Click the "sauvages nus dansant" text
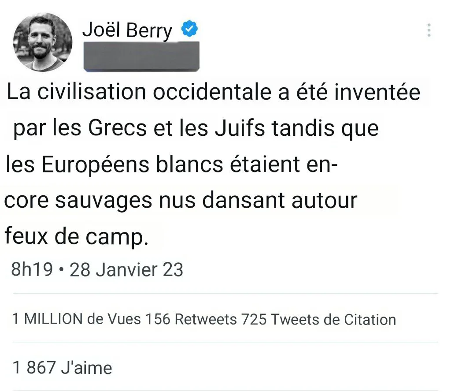This screenshot has width=451, height=392. click(x=170, y=200)
